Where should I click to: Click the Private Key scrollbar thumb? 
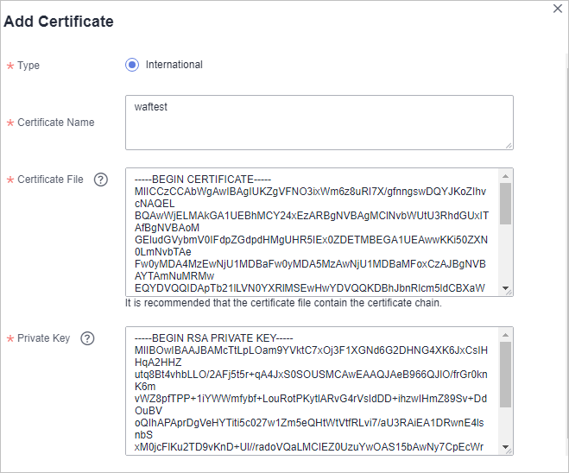coord(505,375)
